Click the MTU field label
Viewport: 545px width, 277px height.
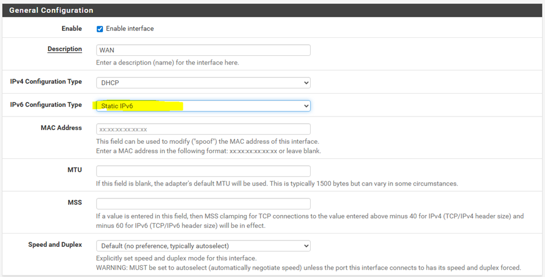(74, 170)
